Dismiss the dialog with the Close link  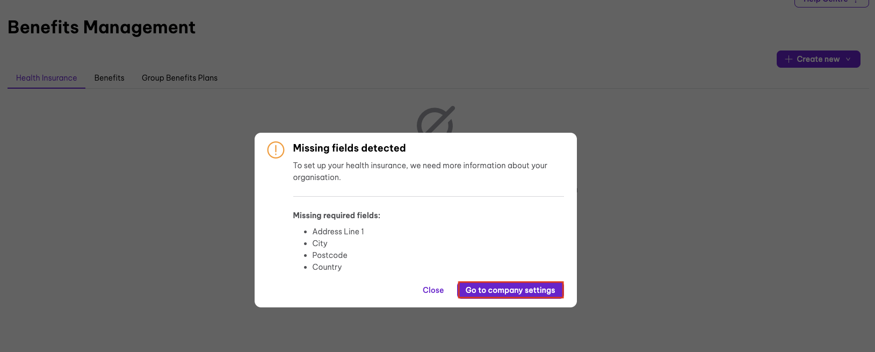pyautogui.click(x=433, y=290)
